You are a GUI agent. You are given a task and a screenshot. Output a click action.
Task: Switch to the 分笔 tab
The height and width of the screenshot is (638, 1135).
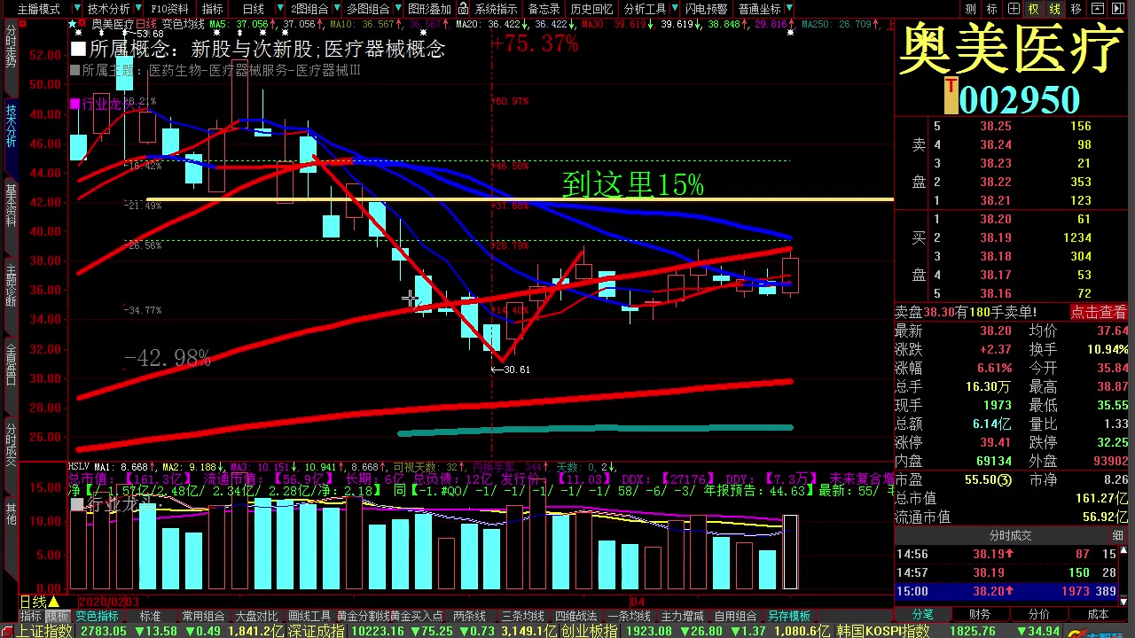click(x=922, y=614)
